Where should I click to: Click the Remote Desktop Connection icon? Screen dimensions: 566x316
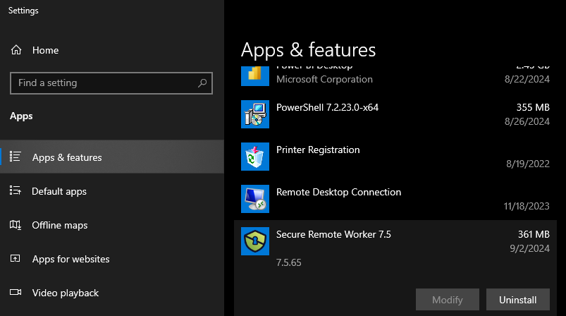(x=255, y=199)
